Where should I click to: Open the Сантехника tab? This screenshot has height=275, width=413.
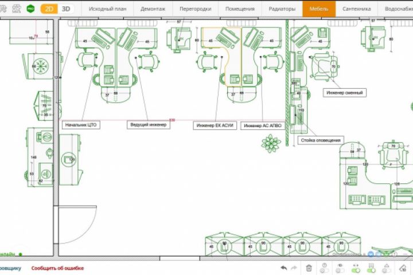click(x=357, y=9)
